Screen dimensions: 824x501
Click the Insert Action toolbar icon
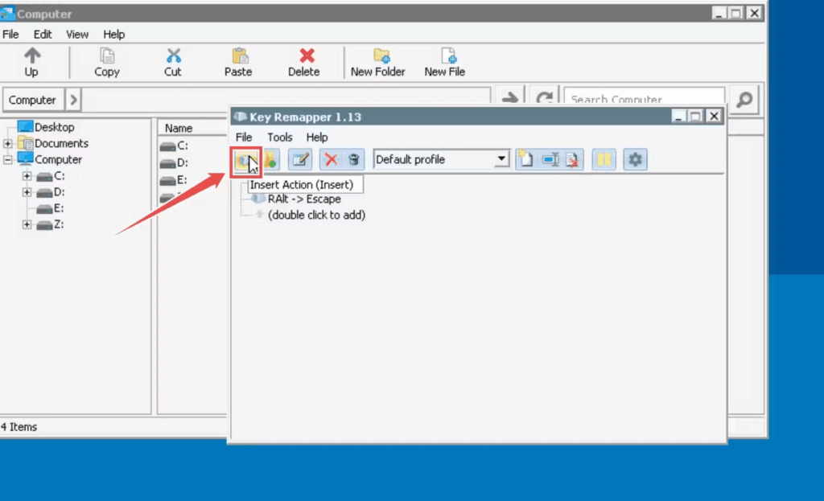(x=245, y=160)
